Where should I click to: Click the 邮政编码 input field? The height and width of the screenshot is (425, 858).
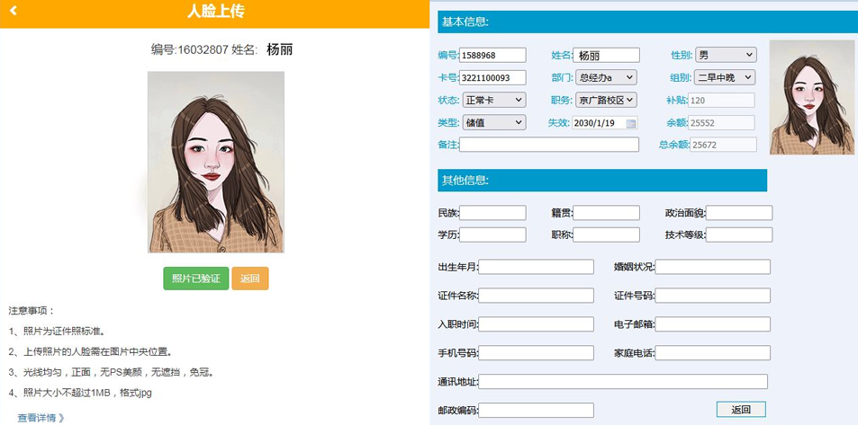537,411
